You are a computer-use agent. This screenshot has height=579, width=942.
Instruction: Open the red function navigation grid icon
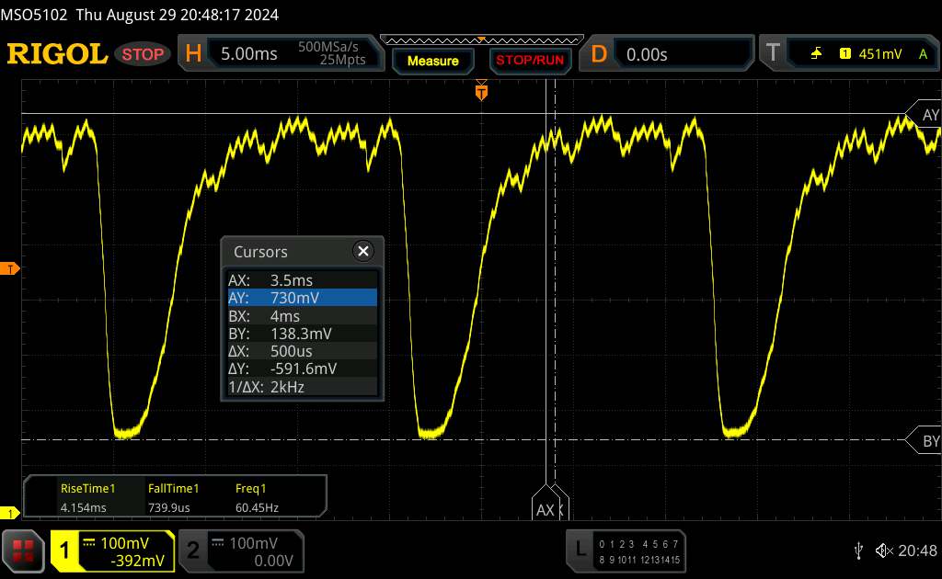[x=24, y=550]
